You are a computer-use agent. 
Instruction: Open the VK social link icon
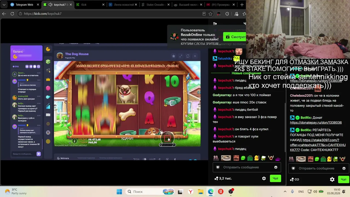pyautogui.click(x=27, y=66)
